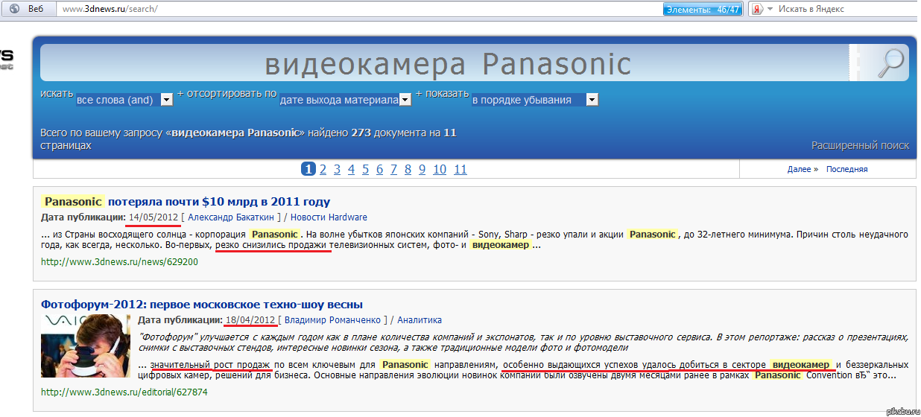The height and width of the screenshot is (417, 921).
Task: Click the globe icon in address bar
Action: point(13,9)
